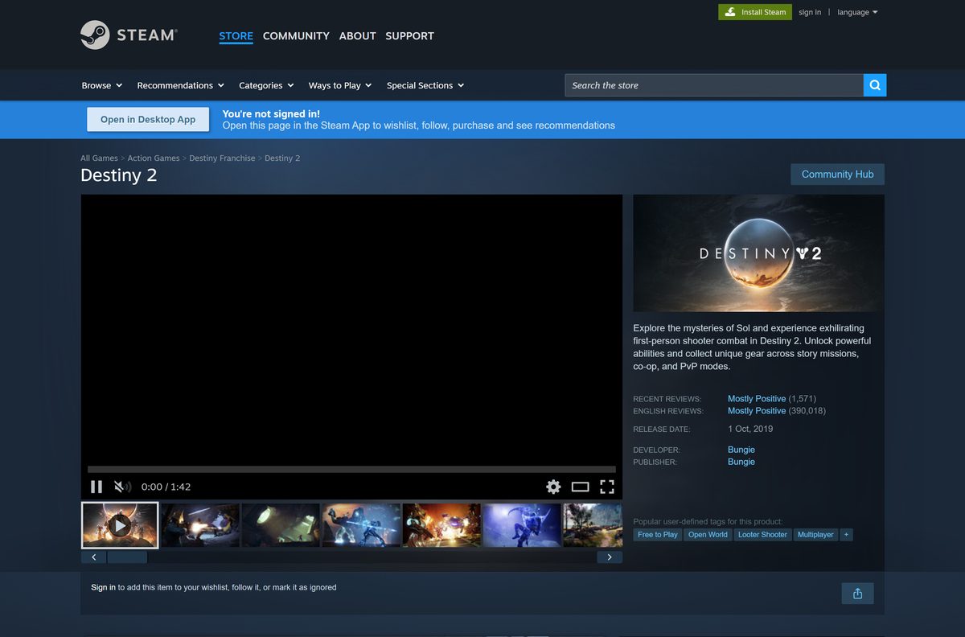
Task: Click the Bungie publisher link
Action: click(741, 462)
